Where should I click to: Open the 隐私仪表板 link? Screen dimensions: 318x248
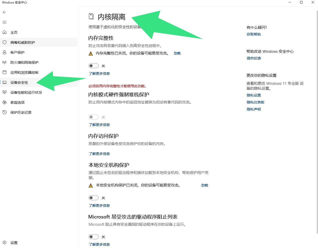tap(255, 102)
